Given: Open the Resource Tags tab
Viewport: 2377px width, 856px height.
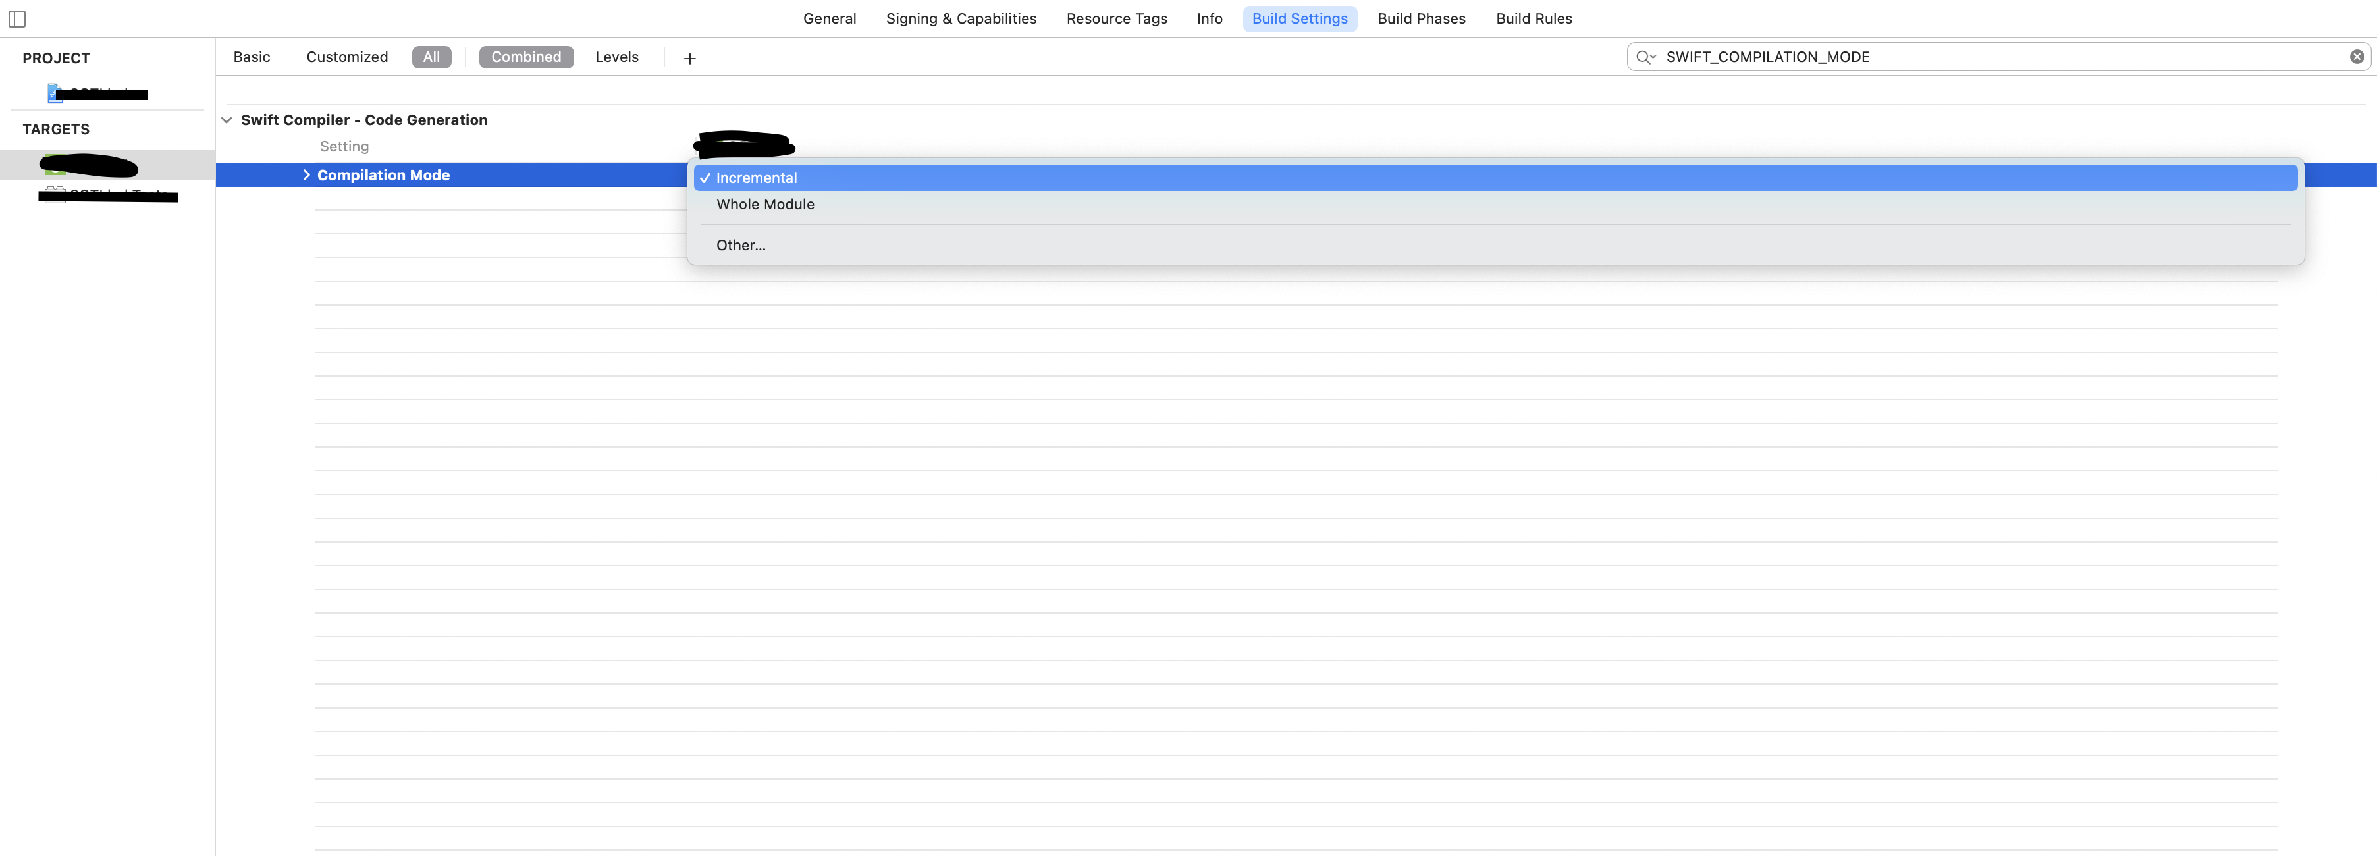Looking at the screenshot, I should [x=1115, y=18].
